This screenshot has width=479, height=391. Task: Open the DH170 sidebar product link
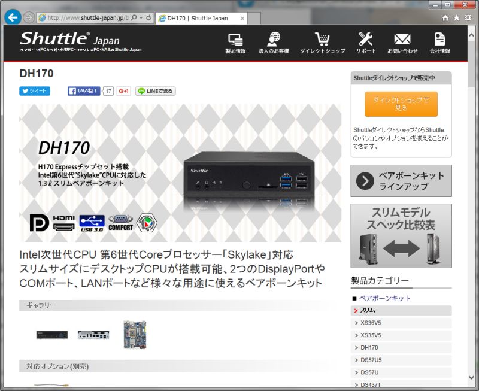tap(401, 348)
